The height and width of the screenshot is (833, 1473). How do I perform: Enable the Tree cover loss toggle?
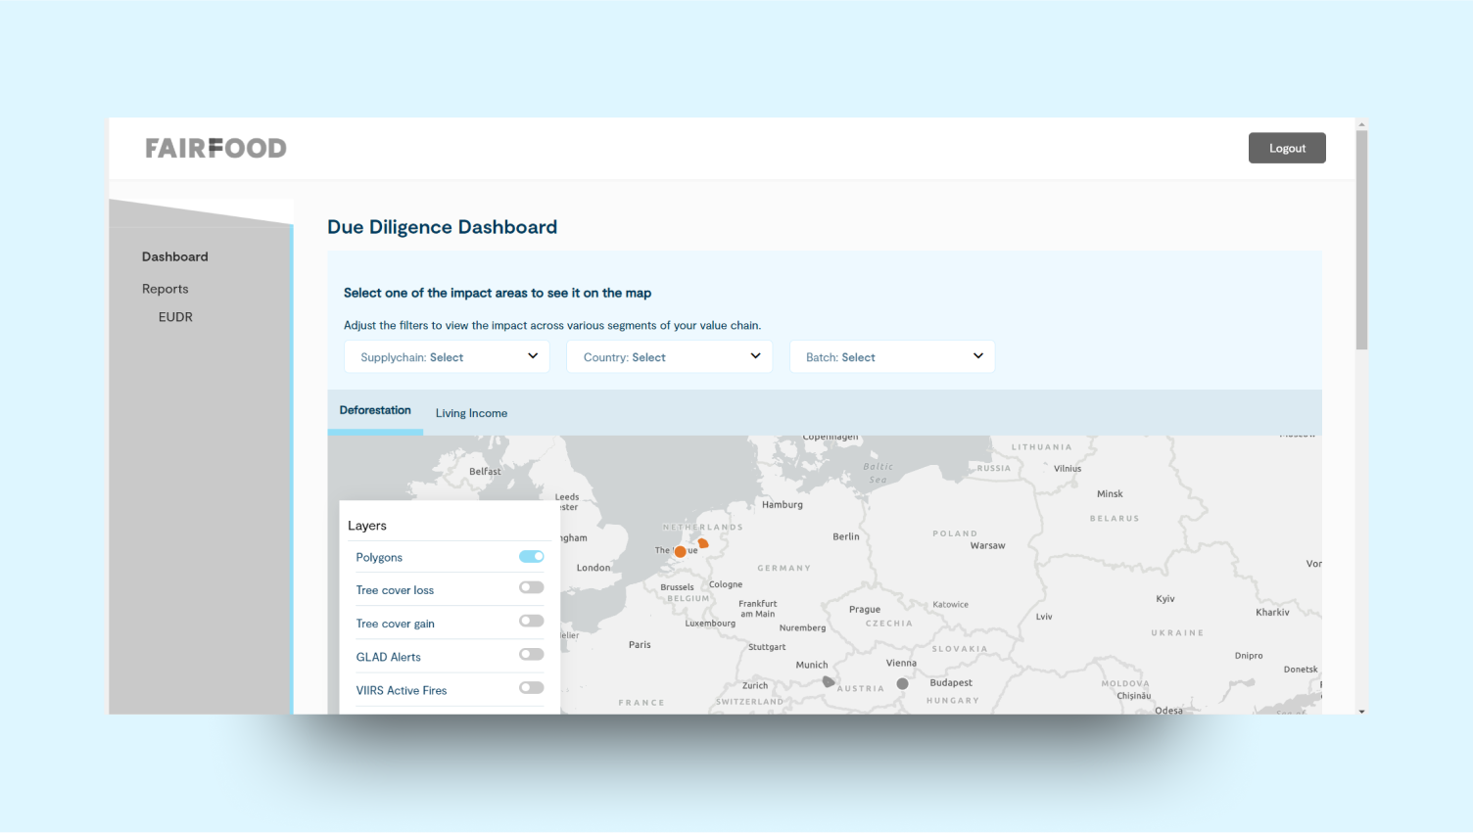pyautogui.click(x=532, y=587)
